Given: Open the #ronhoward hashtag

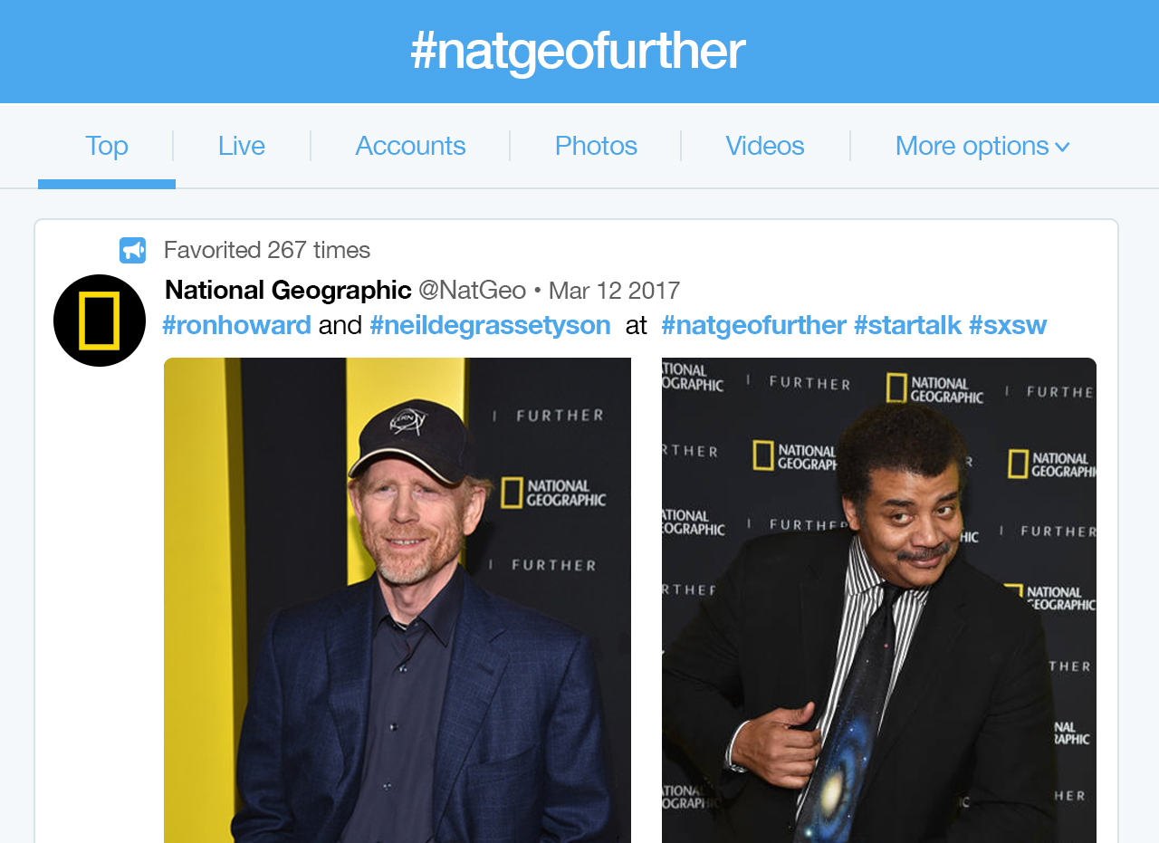Looking at the screenshot, I should [x=236, y=324].
